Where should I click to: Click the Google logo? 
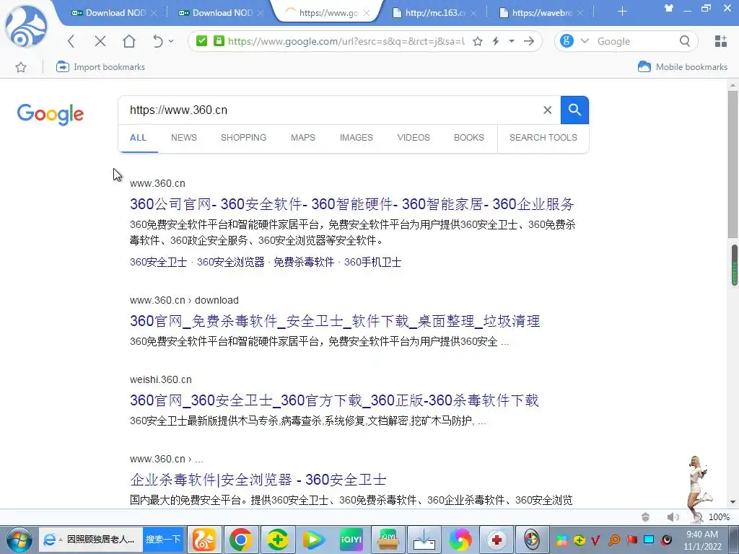(x=51, y=114)
